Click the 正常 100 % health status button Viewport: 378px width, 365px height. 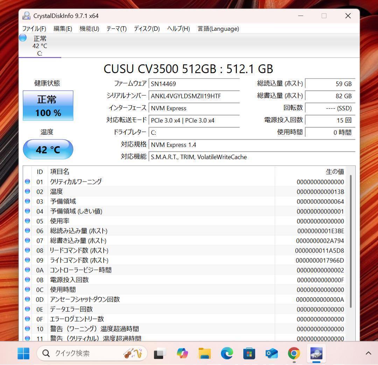click(48, 106)
